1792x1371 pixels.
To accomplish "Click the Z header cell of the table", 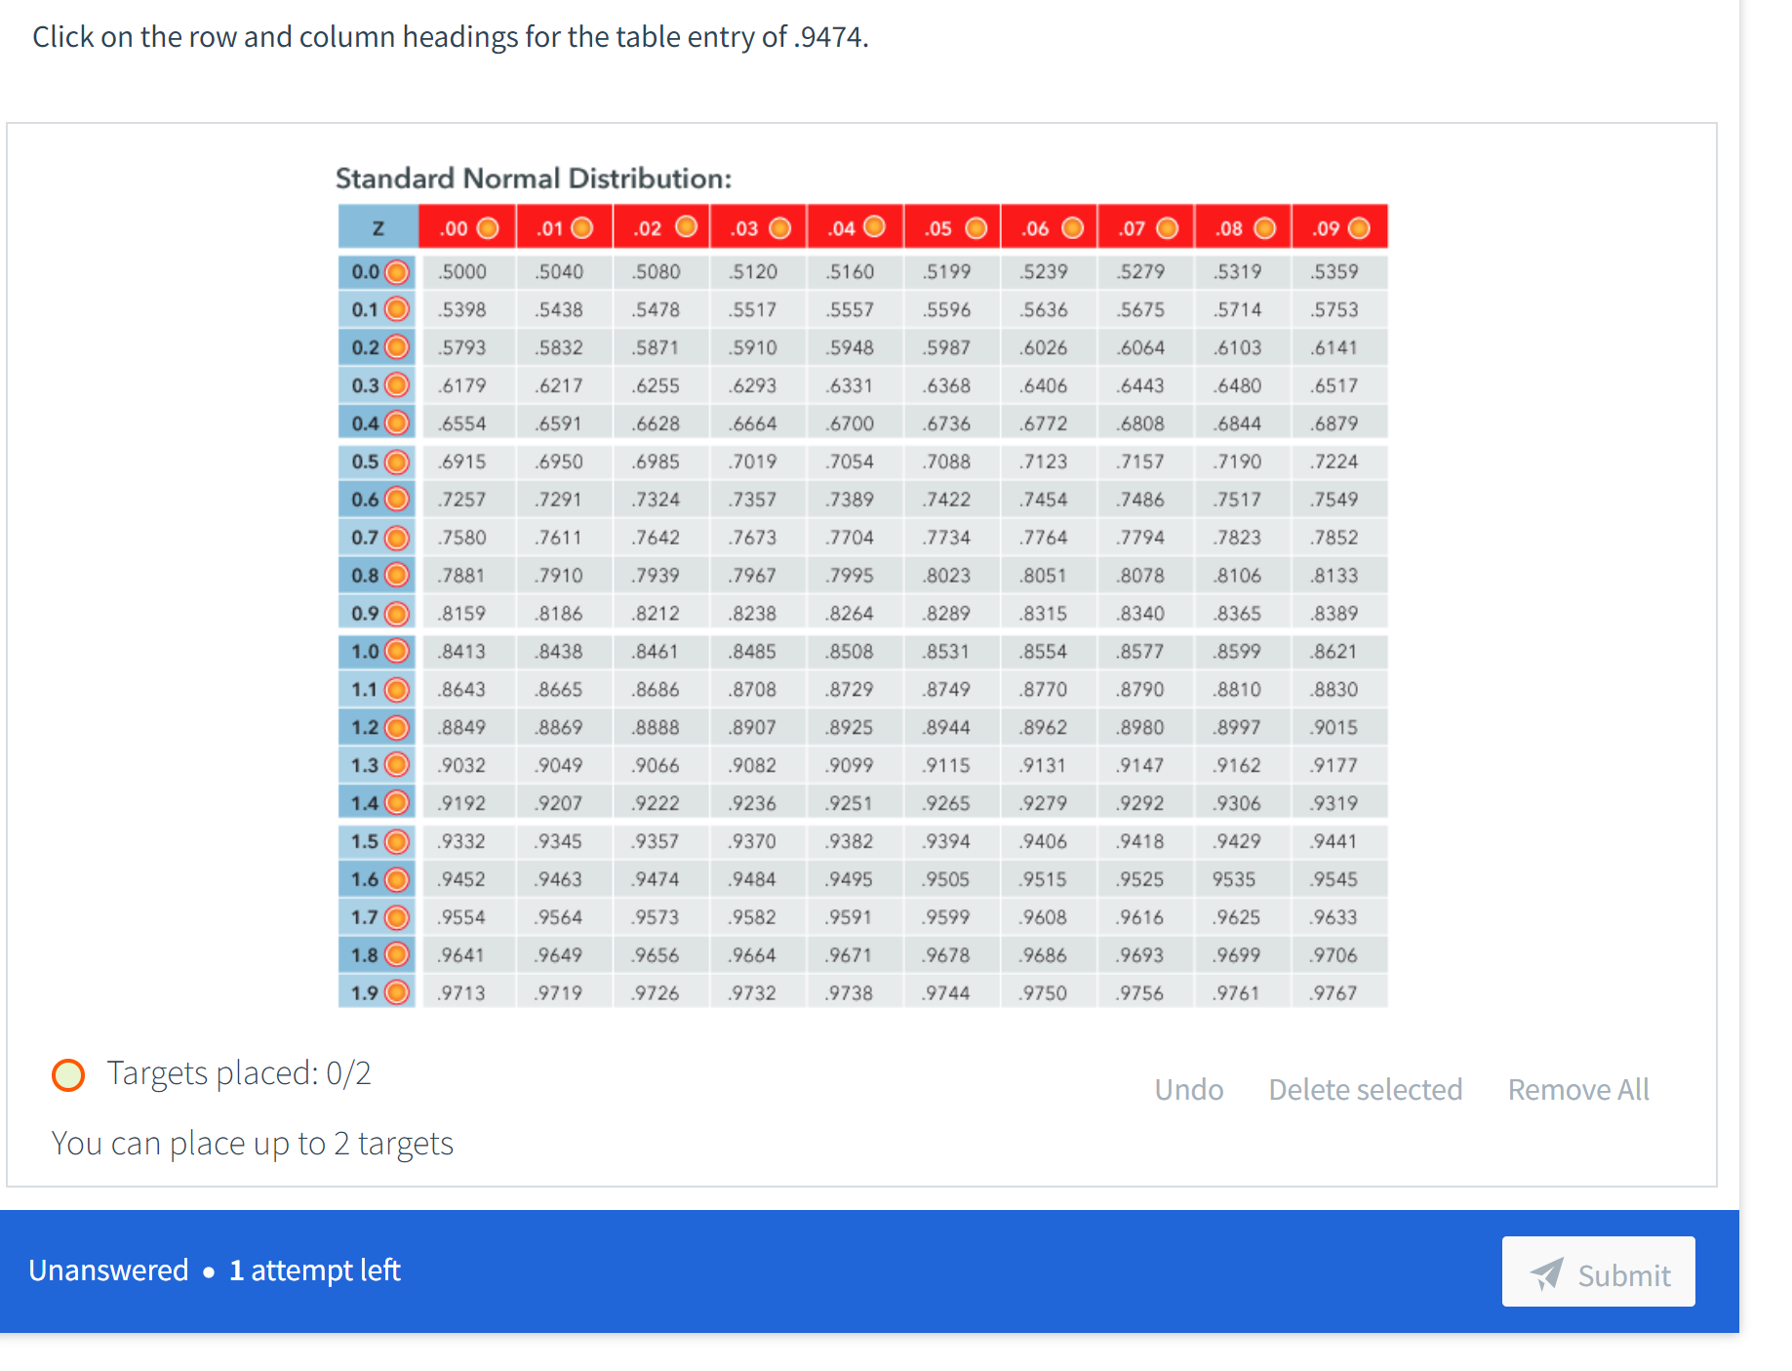I will (377, 226).
